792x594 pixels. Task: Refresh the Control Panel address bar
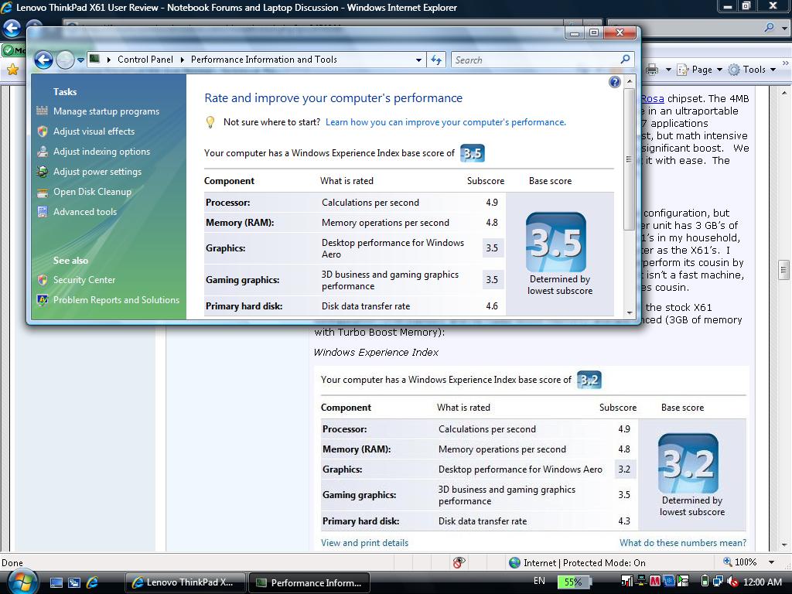point(436,60)
